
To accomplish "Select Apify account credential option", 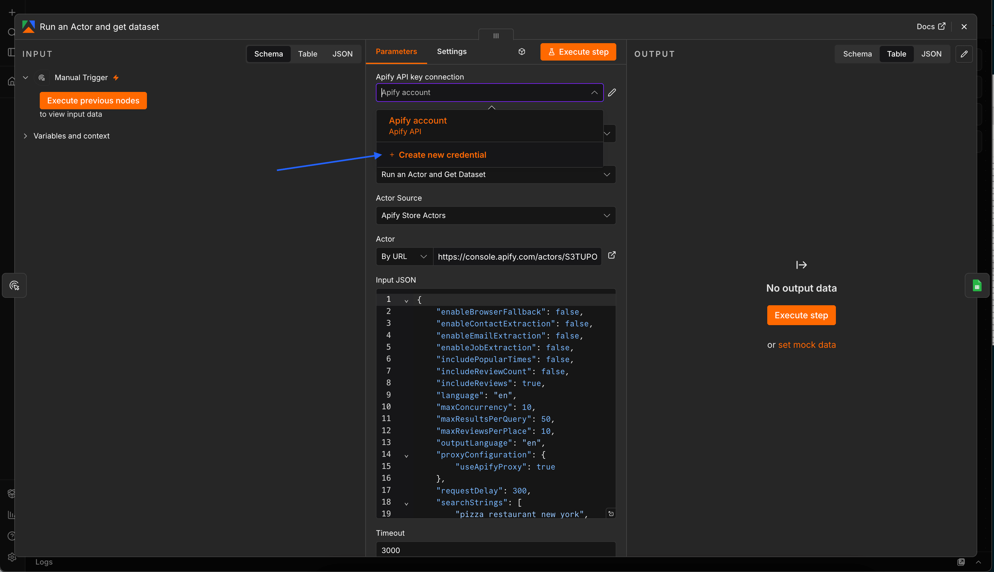I will [490, 126].
